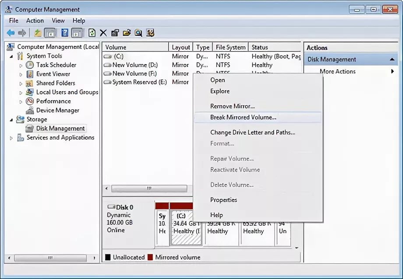Click the console tree horizontal scrollbar thumb

point(50,258)
